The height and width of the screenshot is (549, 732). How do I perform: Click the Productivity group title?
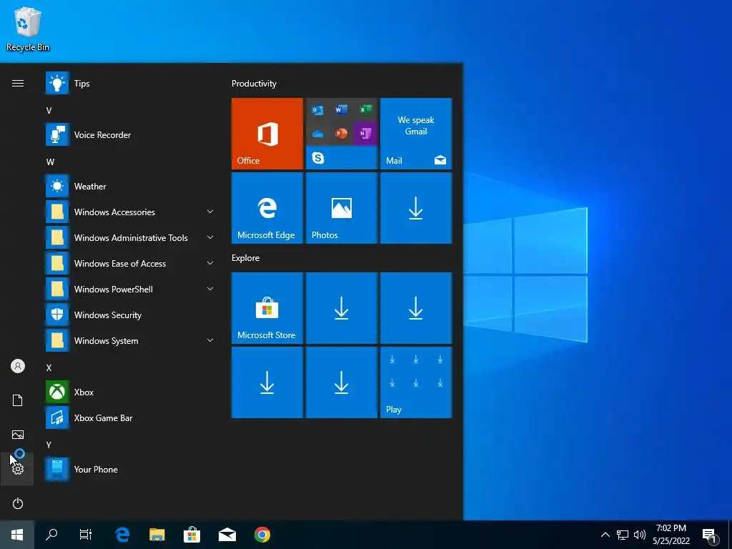[254, 84]
